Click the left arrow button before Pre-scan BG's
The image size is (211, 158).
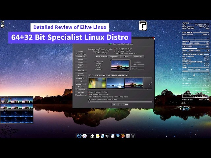click(90, 75)
